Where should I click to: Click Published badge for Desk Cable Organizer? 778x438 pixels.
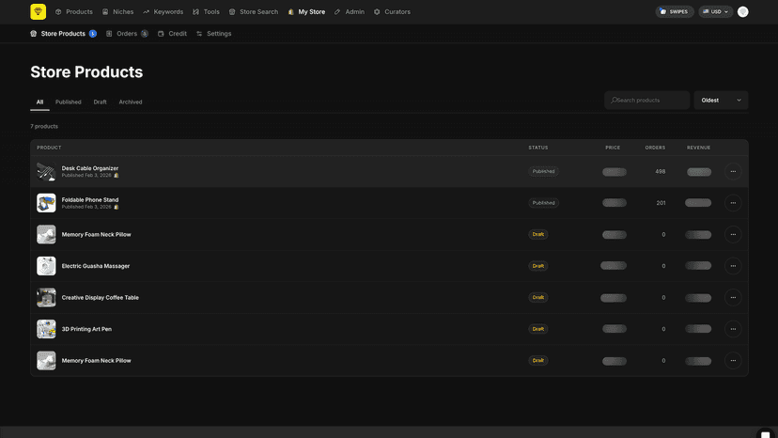point(543,171)
